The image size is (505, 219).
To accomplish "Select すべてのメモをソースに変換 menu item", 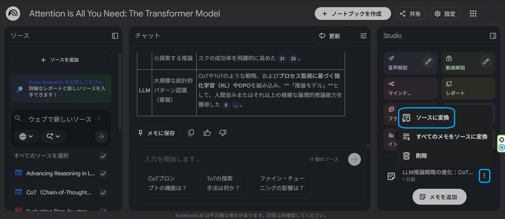I will coord(445,137).
